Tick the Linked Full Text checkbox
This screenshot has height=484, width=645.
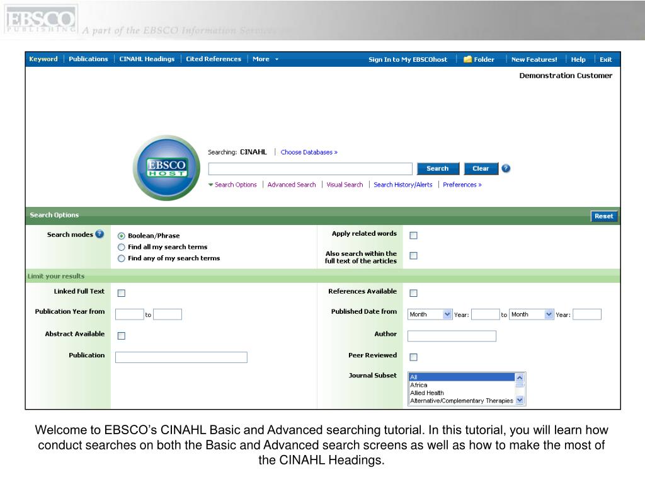pyautogui.click(x=122, y=293)
